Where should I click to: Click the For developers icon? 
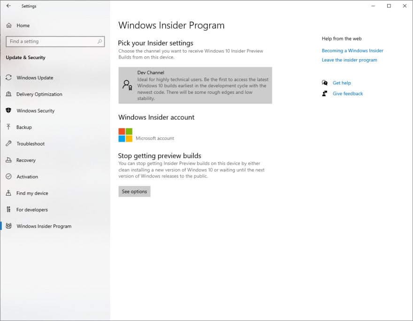pyautogui.click(x=8, y=209)
